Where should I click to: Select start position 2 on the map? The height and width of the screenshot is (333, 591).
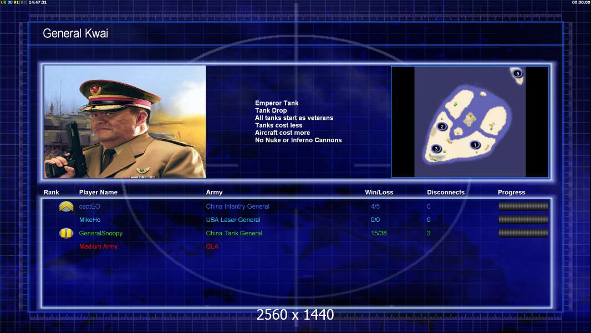click(442, 127)
